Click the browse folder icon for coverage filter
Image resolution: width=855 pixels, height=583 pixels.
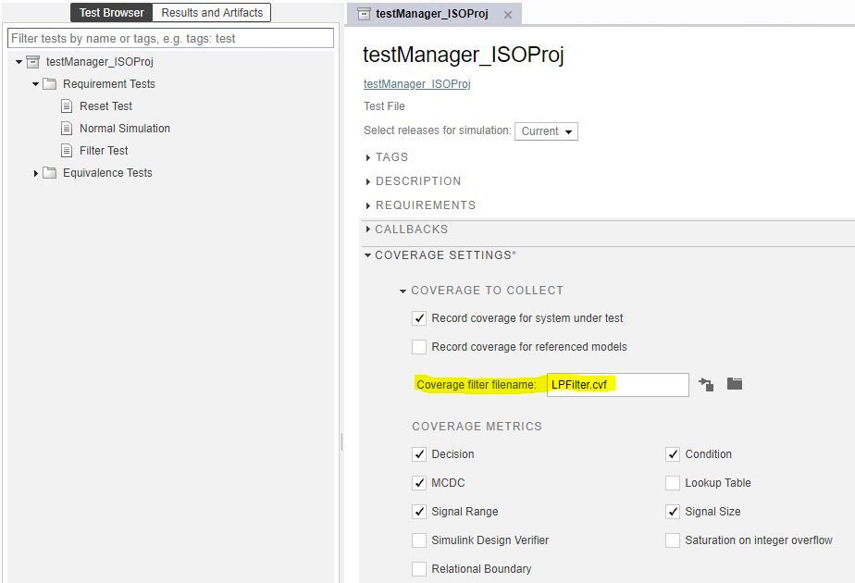pos(735,384)
